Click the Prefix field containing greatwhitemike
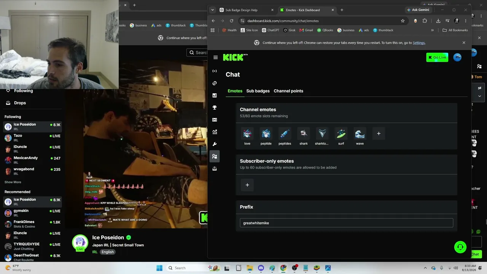Screen dimensions: 487x274 (346, 223)
